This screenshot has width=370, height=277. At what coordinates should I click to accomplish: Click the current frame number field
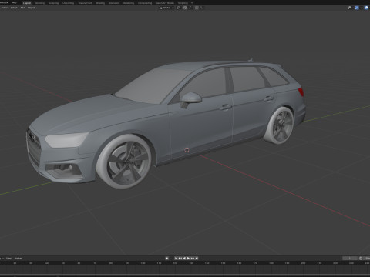(x=350, y=259)
